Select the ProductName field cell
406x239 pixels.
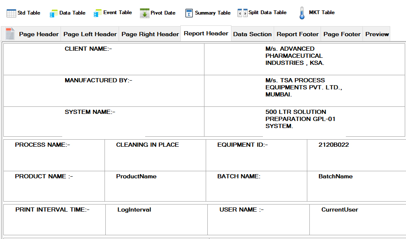point(156,186)
